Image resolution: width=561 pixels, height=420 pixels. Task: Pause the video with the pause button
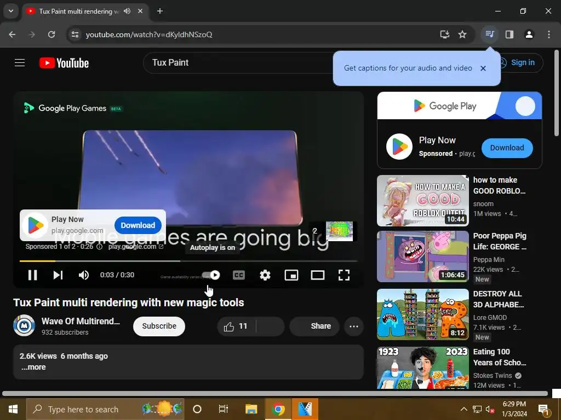point(32,275)
